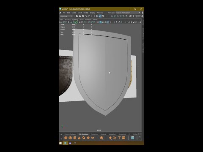203x152 pixels.
Task: Select by component type mode icon
Action: point(103,16)
